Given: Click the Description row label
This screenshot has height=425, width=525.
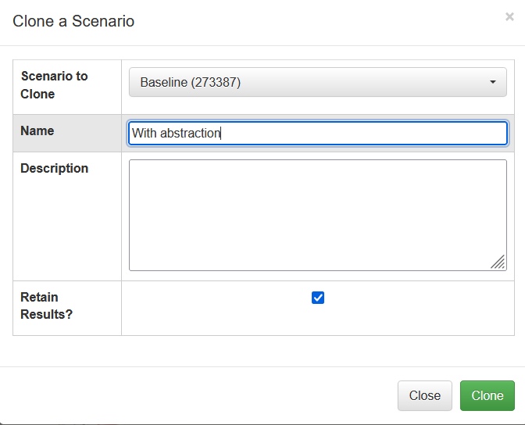Looking at the screenshot, I should click(x=54, y=168).
